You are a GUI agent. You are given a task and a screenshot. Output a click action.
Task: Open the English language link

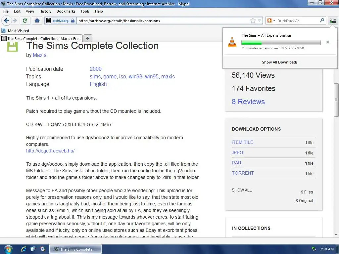tap(98, 84)
